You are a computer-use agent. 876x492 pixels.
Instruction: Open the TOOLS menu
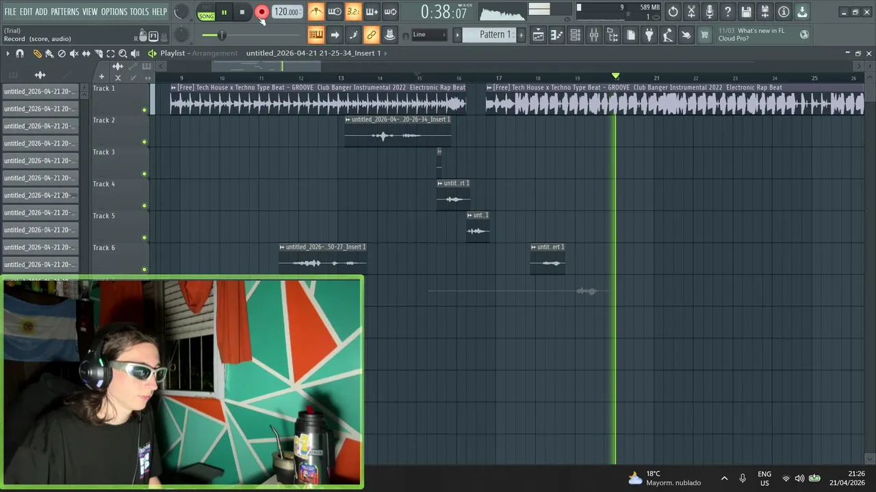tap(139, 12)
